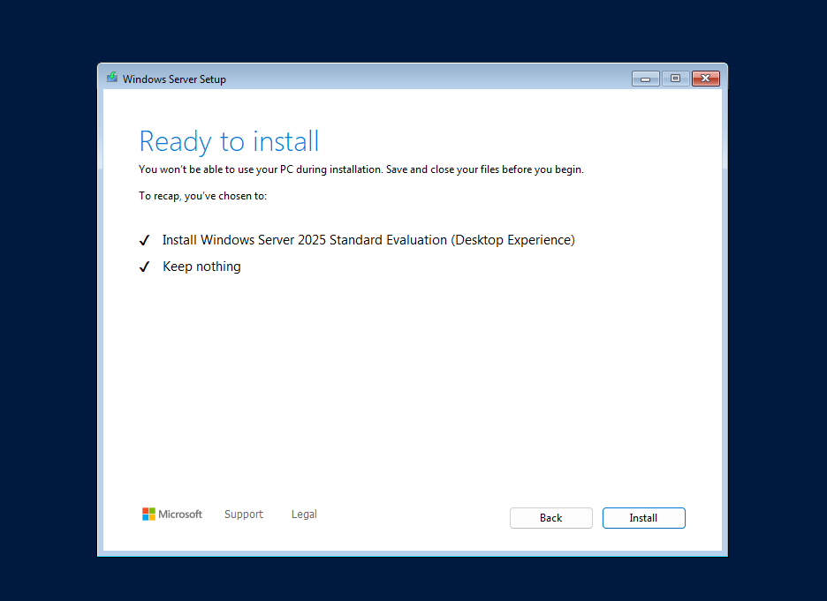Go back with the Back button
Screen dimensions: 827x601
click(x=550, y=518)
